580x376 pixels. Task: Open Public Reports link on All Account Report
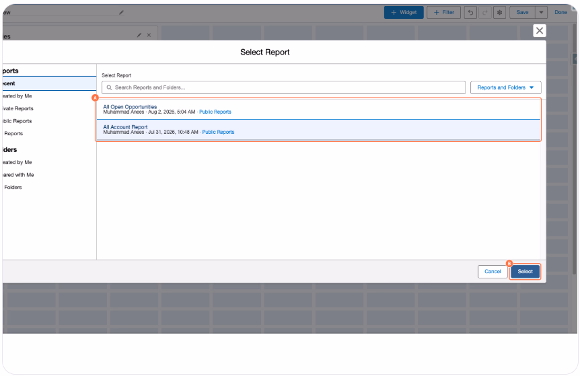(218, 133)
